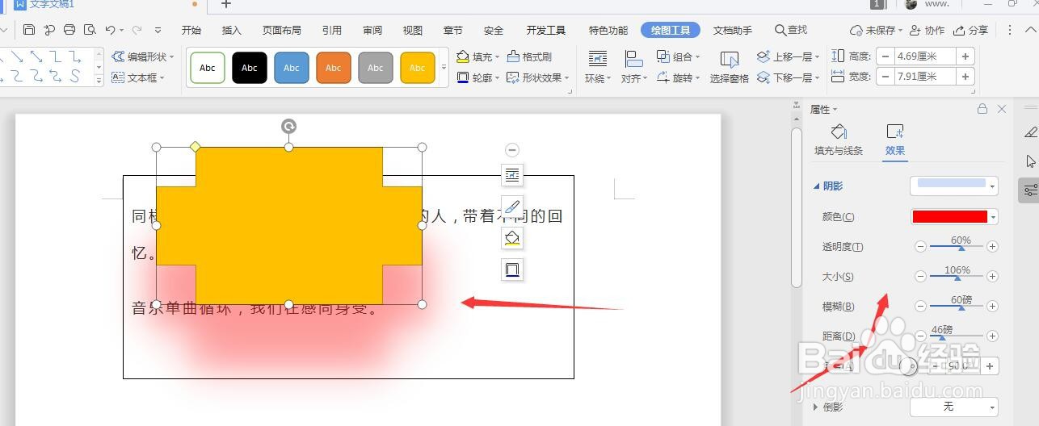The height and width of the screenshot is (426, 1039).
Task: Click the Wrap Text (环绕) icon
Action: tap(598, 60)
